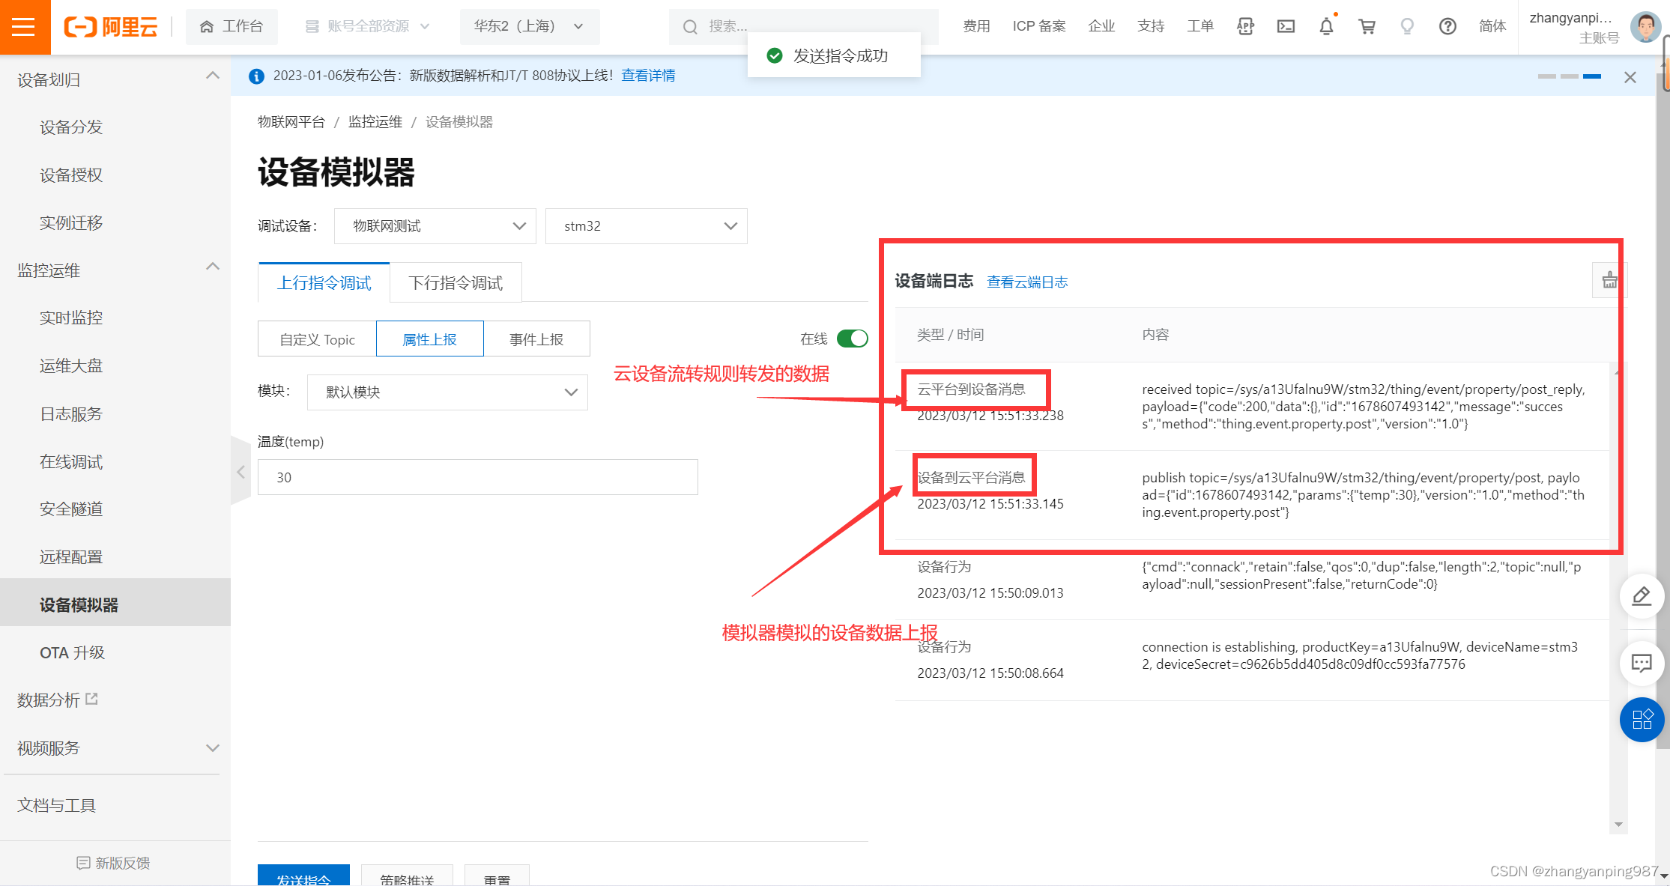Click the blue apps grid button

click(1642, 720)
